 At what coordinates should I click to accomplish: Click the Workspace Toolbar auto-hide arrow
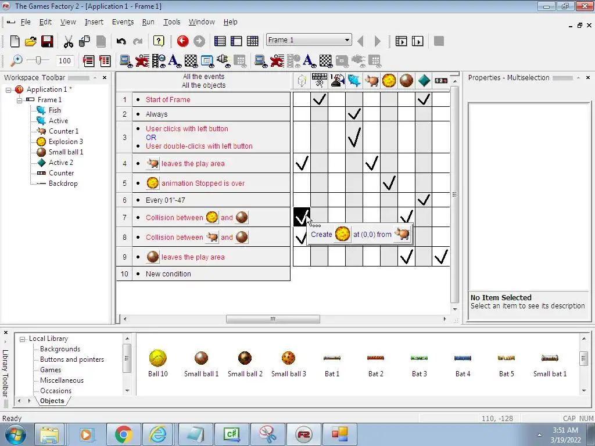(95, 77)
